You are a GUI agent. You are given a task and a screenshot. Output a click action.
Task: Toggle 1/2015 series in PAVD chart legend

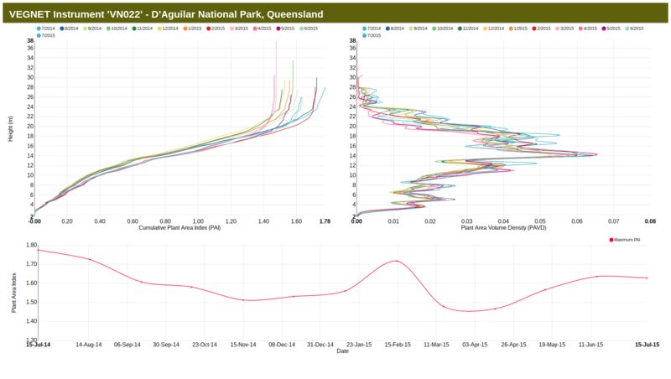click(x=519, y=29)
